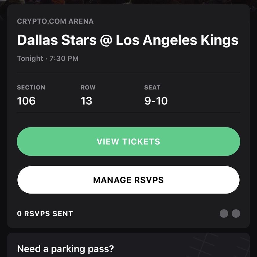257x257 pixels.
Task: Tap the green View Tickets button
Action: pyautogui.click(x=128, y=141)
